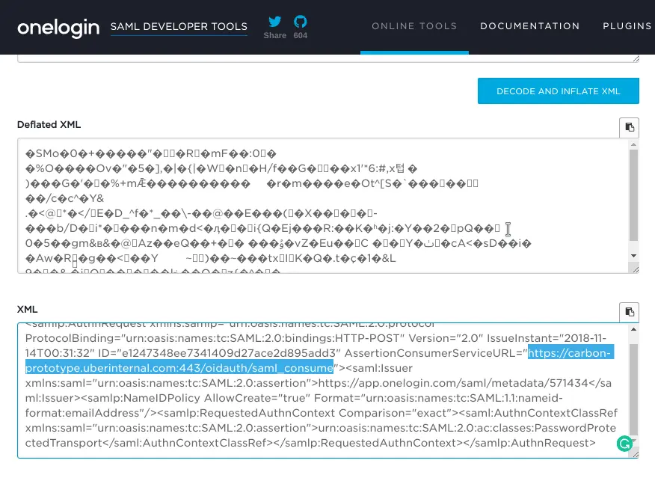Viewport: 655px width, 484px height.
Task: Follow the SAML Developer Tools link
Action: [179, 27]
